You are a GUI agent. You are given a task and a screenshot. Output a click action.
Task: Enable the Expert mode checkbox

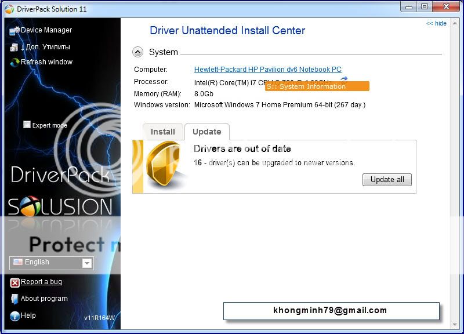(27, 125)
